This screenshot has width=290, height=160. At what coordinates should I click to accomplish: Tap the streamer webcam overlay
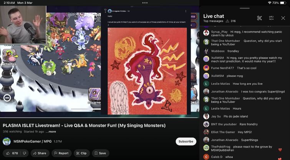point(23,25)
